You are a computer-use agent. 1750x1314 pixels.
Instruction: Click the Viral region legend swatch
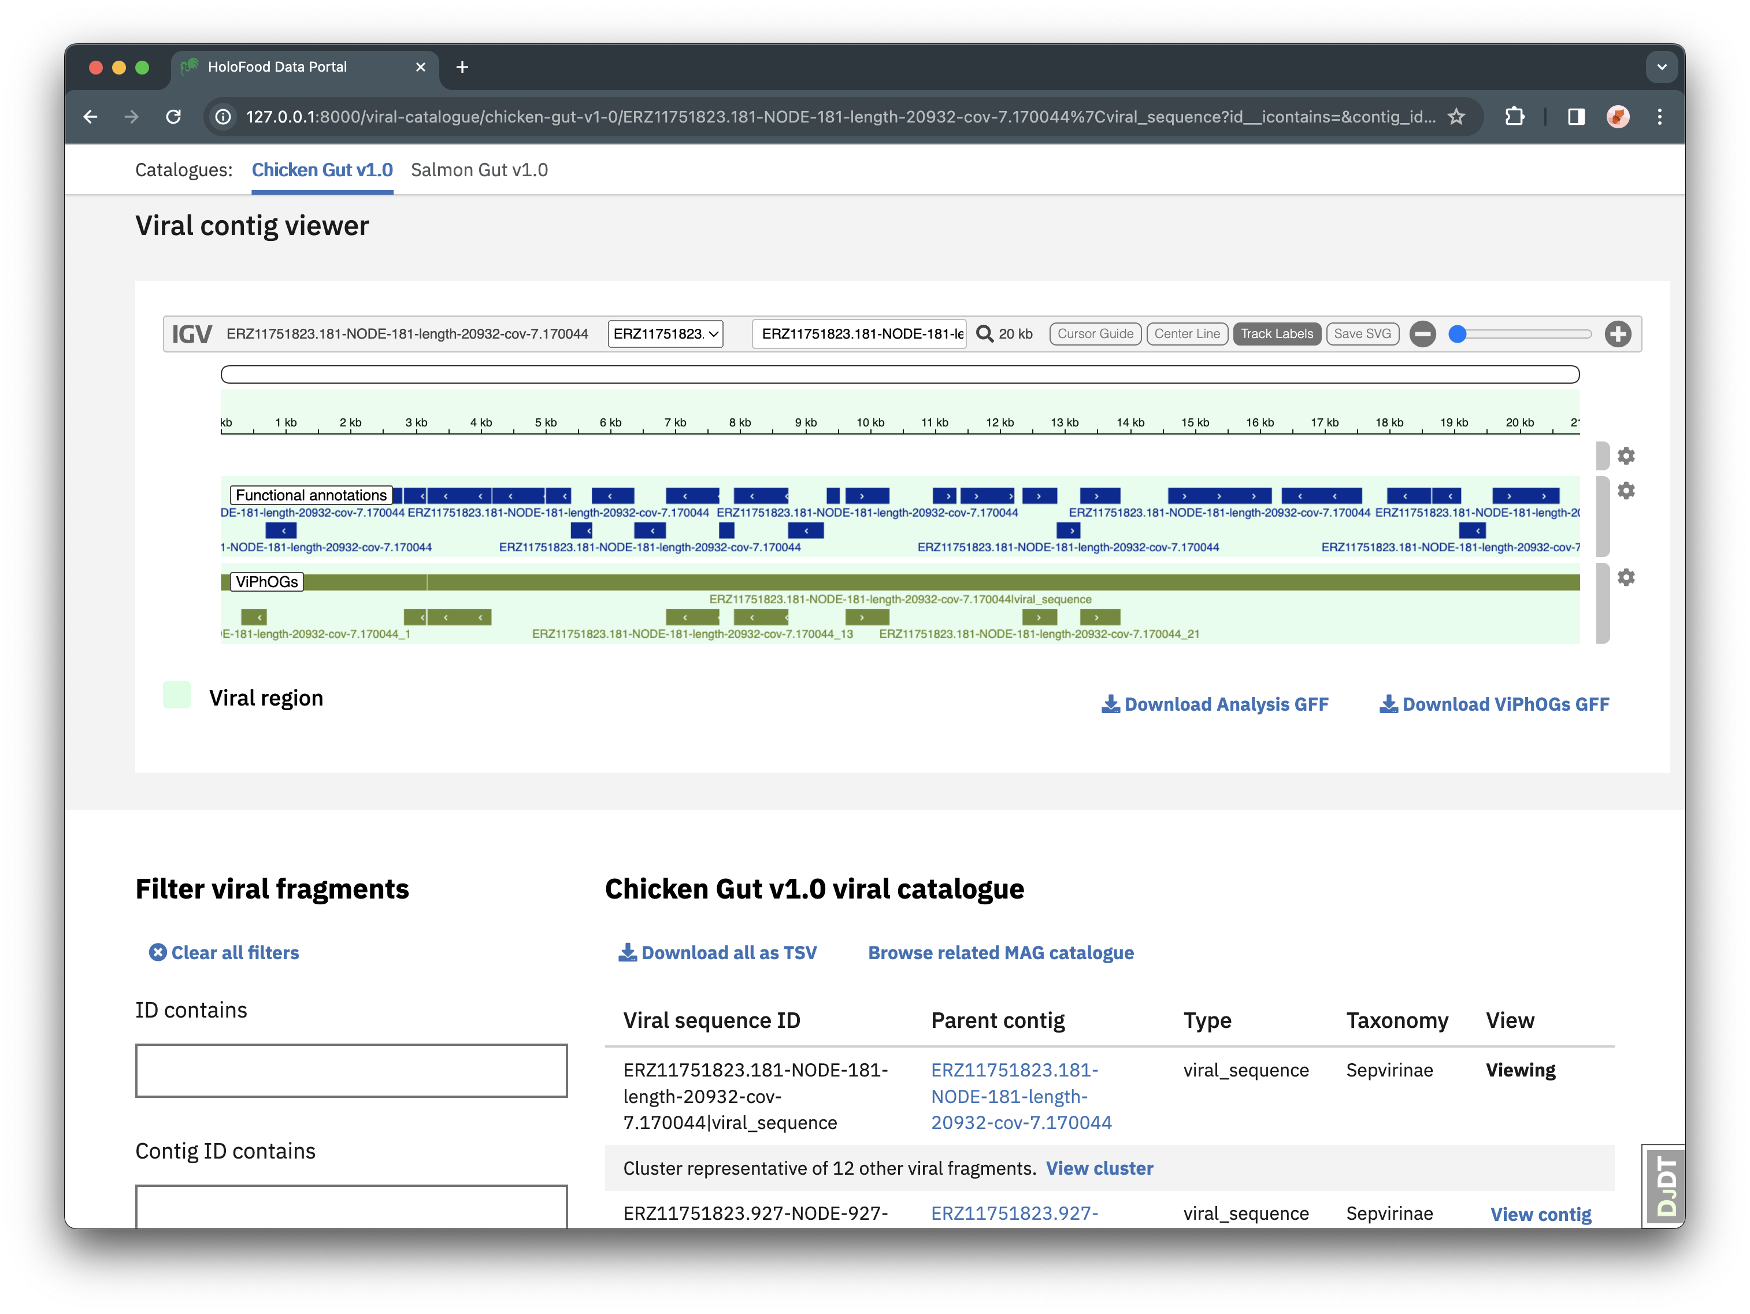pos(176,695)
